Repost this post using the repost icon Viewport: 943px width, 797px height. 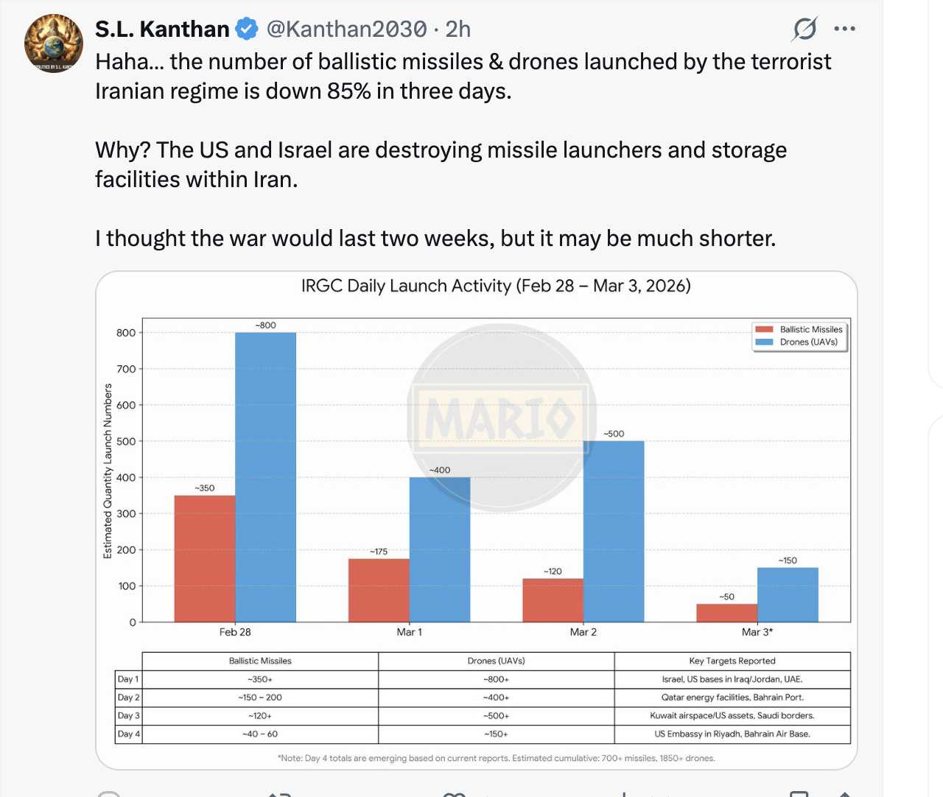click(x=280, y=794)
